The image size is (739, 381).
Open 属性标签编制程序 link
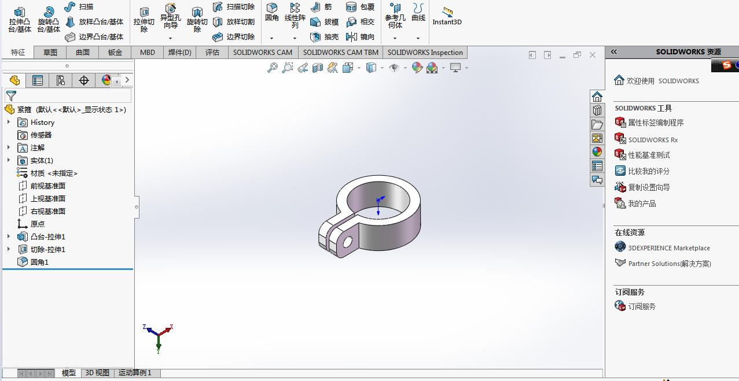656,123
